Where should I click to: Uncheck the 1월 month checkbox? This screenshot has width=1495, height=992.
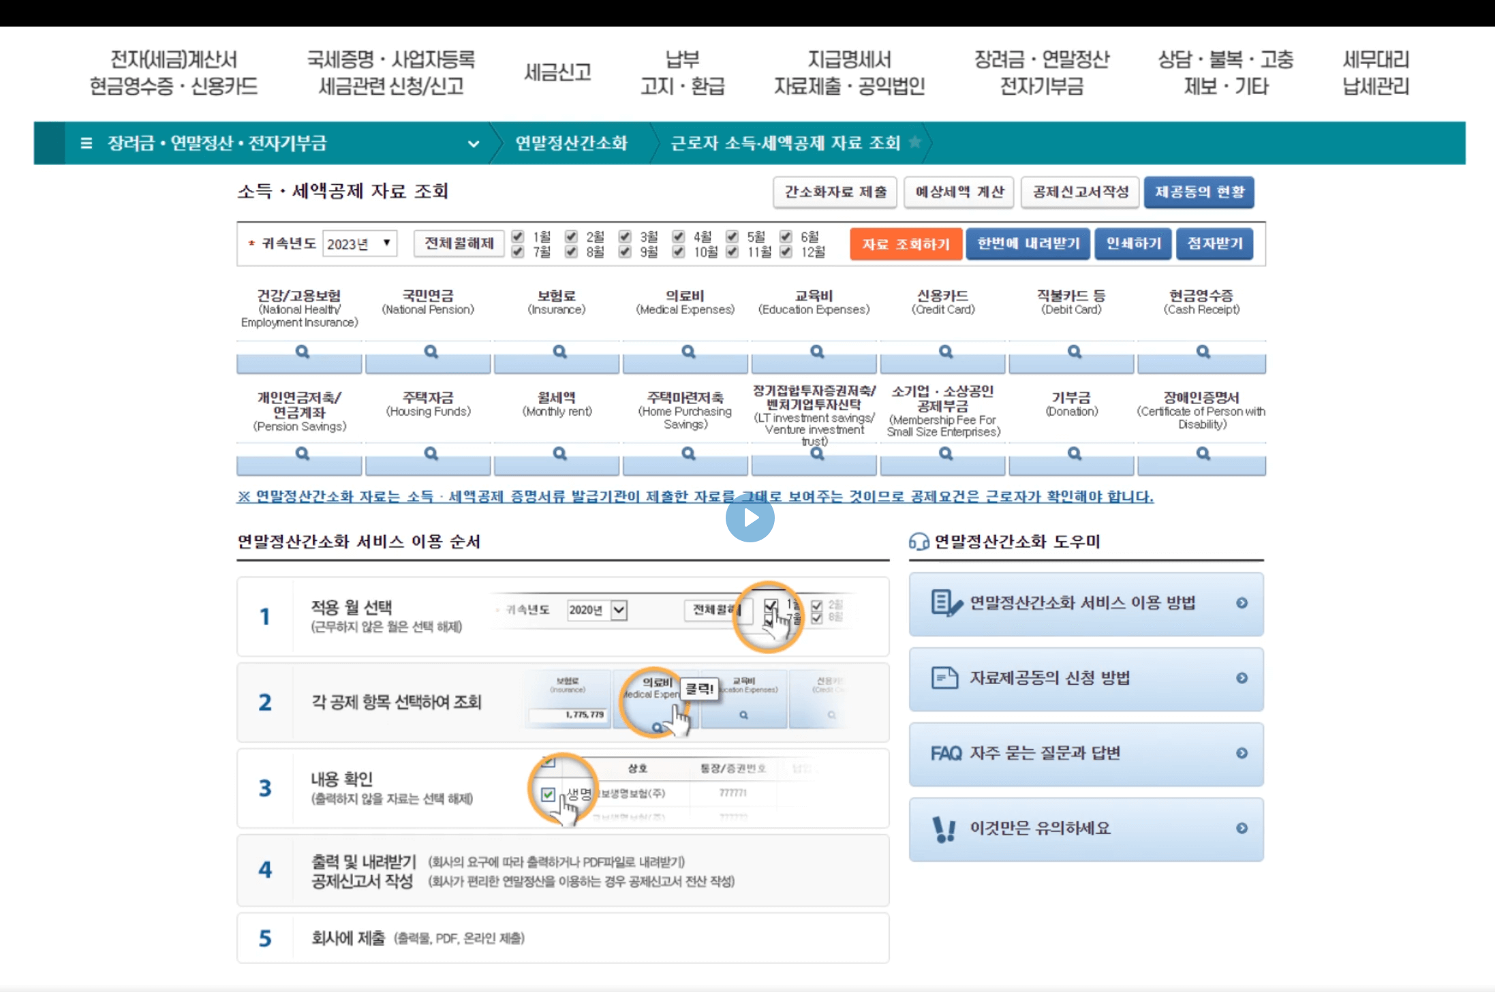point(517,236)
